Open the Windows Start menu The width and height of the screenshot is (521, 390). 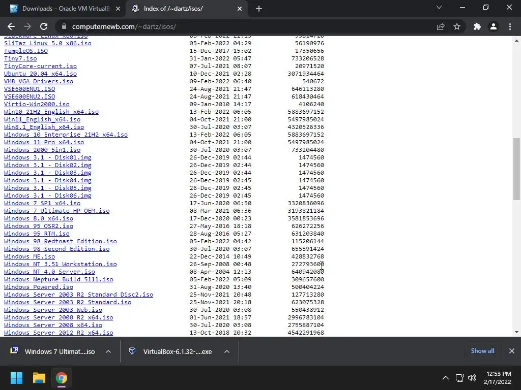pos(16,378)
